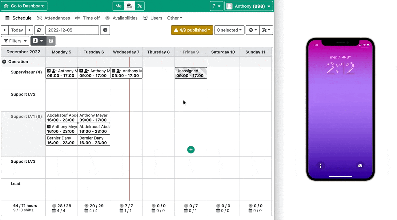Toggle checkbox on Monday Superviseur shift
The height and width of the screenshot is (220, 397).
click(49, 71)
